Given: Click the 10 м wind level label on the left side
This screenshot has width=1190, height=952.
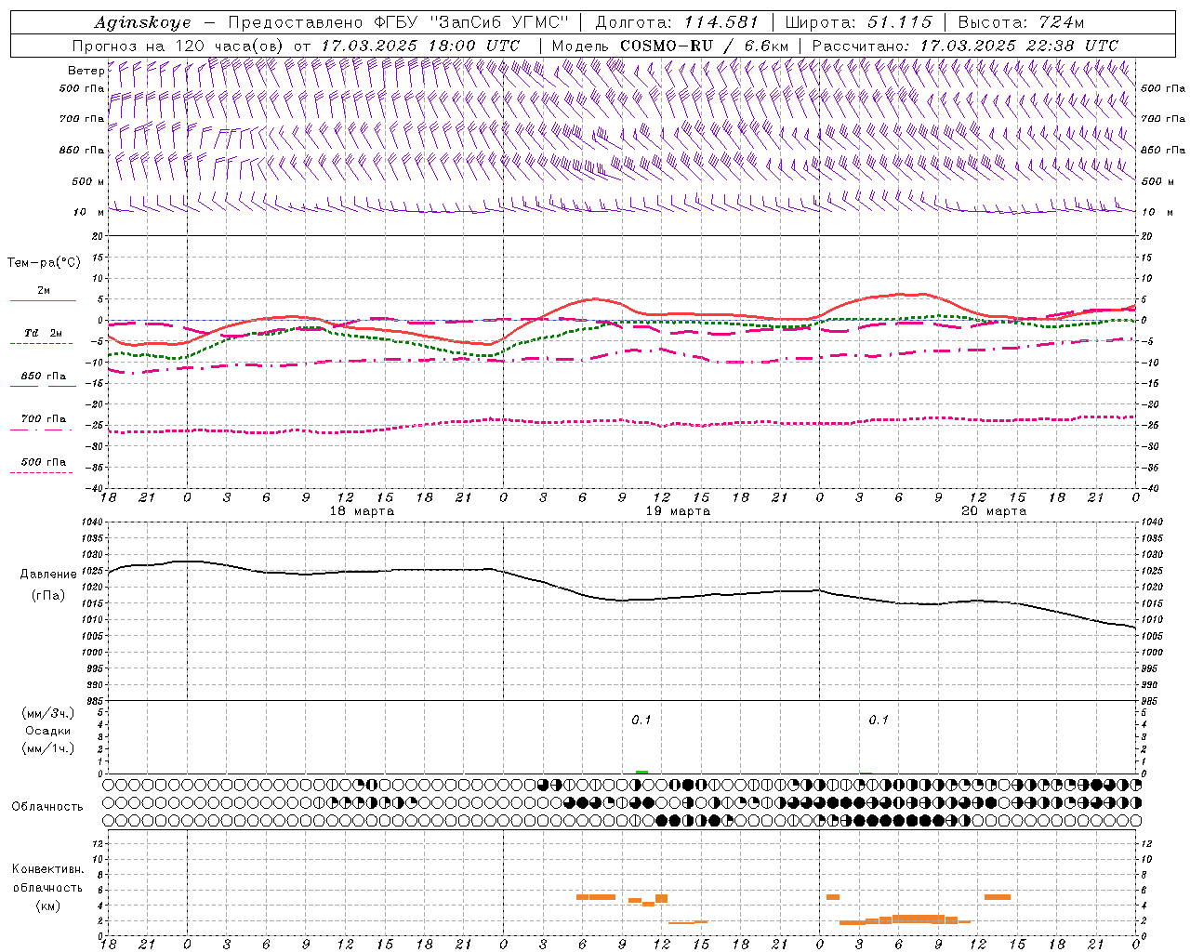Looking at the screenshot, I should coord(89,212).
